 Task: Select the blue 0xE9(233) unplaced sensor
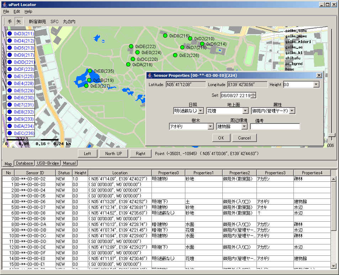pos(10,119)
